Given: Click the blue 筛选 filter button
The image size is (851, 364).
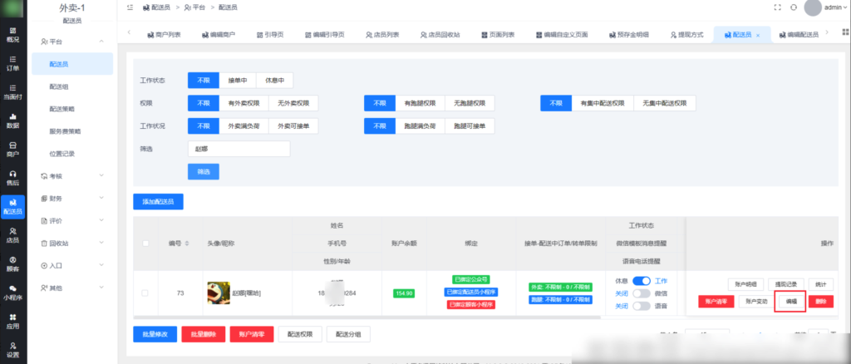Looking at the screenshot, I should pyautogui.click(x=204, y=171).
